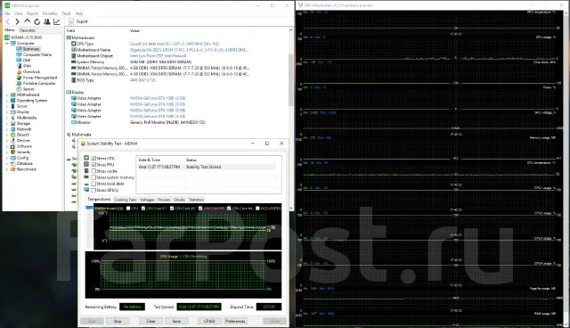Click the Forward arrow in AIDA64 toolbar

(x=17, y=21)
